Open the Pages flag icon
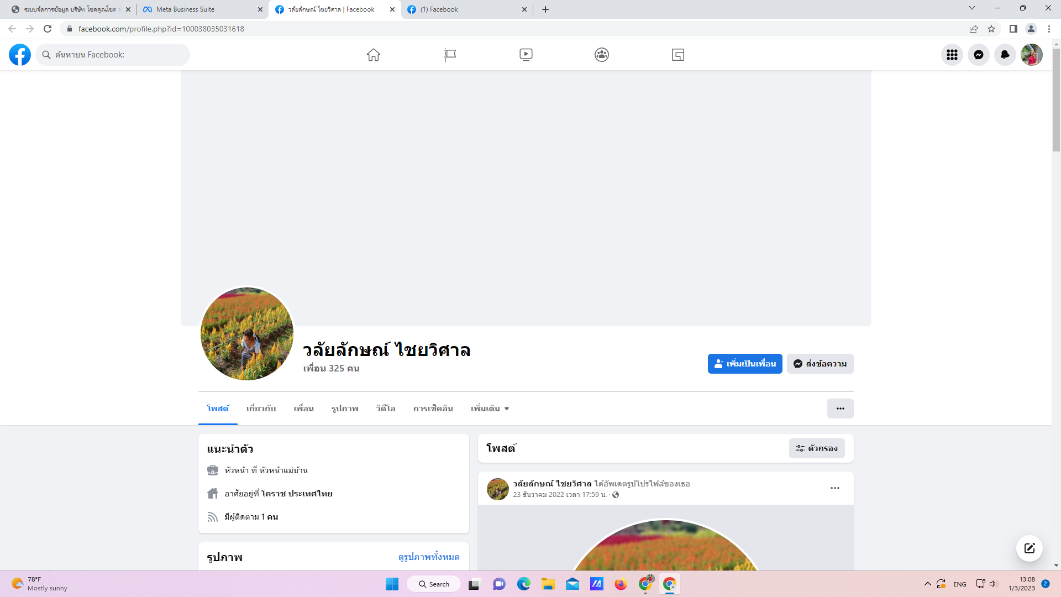Viewport: 1061px width, 597px height. (450, 55)
